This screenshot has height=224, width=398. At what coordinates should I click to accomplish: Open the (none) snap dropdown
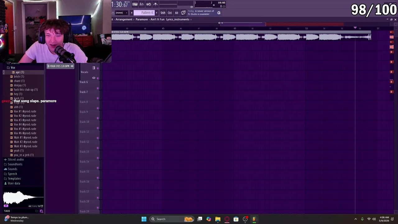click(x=121, y=13)
